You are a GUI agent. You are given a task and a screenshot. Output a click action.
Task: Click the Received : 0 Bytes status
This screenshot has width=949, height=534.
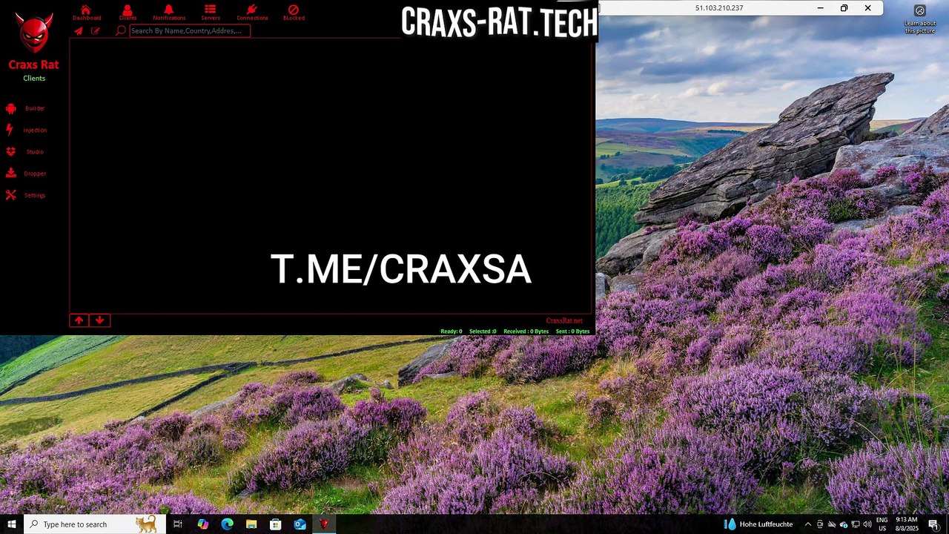tap(526, 332)
